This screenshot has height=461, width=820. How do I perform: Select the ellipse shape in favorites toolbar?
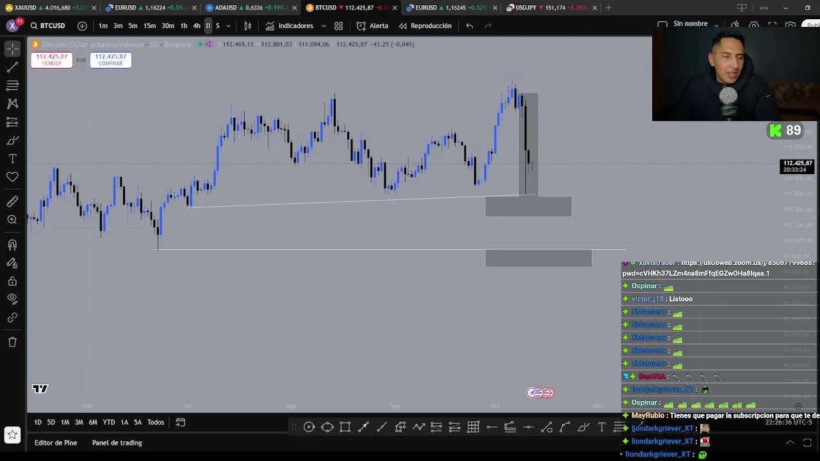[x=327, y=427]
